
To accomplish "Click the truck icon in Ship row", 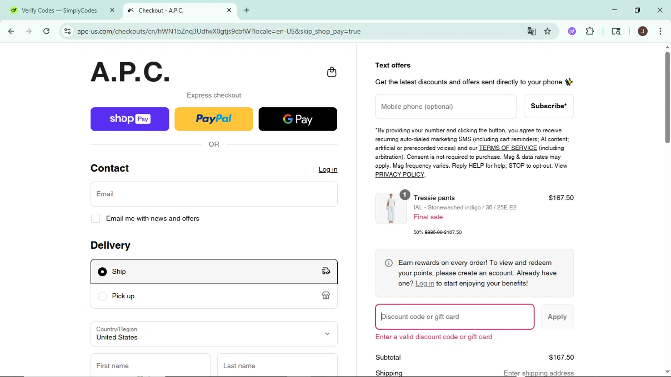I will click(x=326, y=271).
